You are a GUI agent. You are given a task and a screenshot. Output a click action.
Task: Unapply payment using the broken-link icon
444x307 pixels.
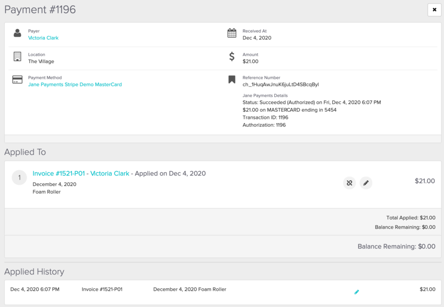pos(349,183)
